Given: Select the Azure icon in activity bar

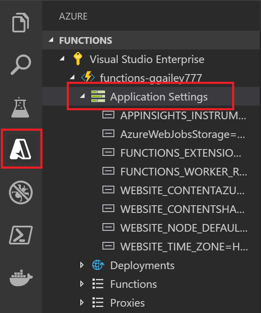Looking at the screenshot, I should coord(21,149).
